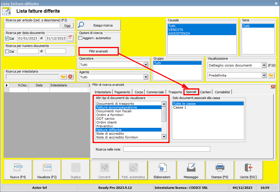Screen dimensions: 280x192
Task: Select Tutte le casse entry
Action: point(208,104)
